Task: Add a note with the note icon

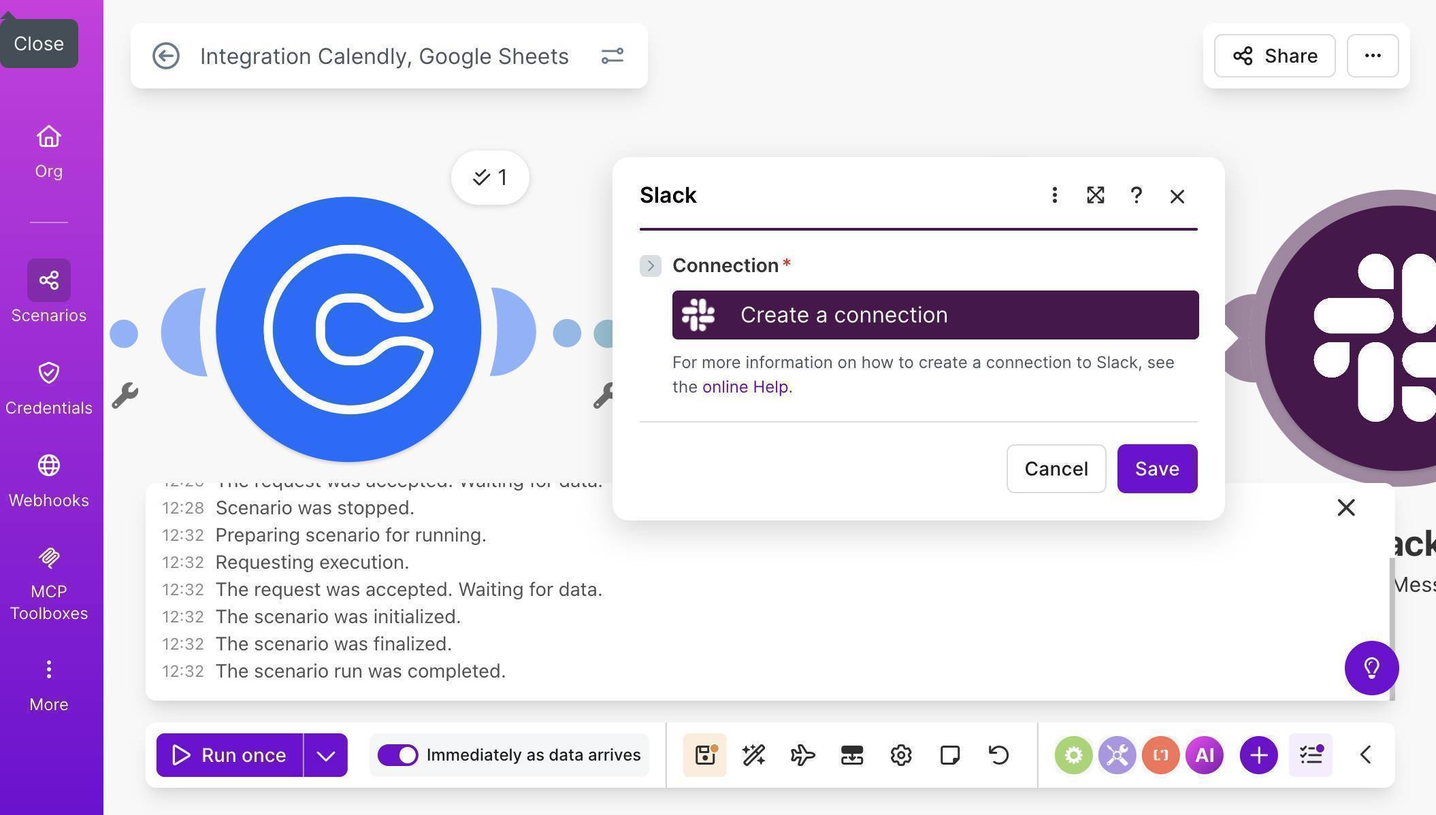Action: (x=949, y=754)
